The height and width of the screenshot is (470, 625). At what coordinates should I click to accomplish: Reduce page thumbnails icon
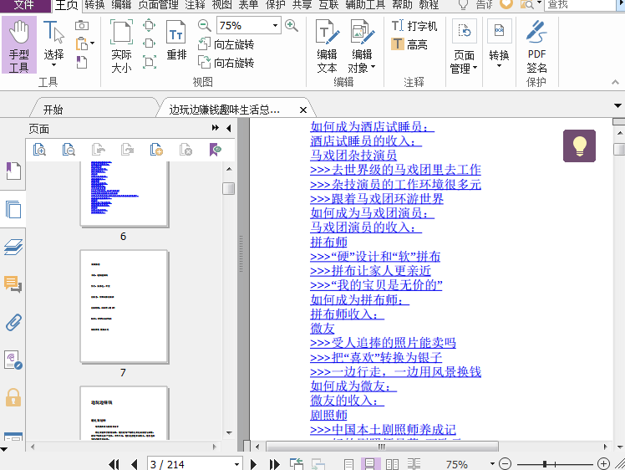tap(69, 150)
